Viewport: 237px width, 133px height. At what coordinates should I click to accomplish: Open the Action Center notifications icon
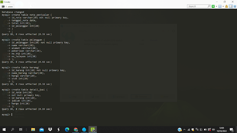pos(231,130)
